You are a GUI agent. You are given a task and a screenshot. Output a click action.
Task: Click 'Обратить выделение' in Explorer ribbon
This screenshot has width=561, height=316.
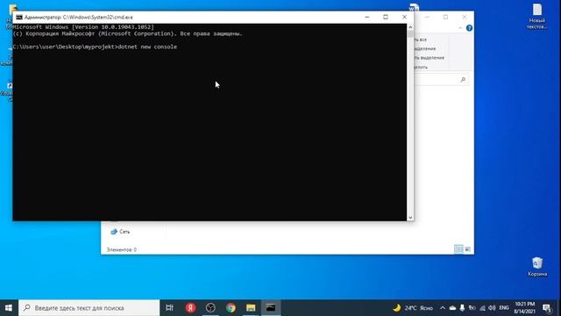point(430,58)
